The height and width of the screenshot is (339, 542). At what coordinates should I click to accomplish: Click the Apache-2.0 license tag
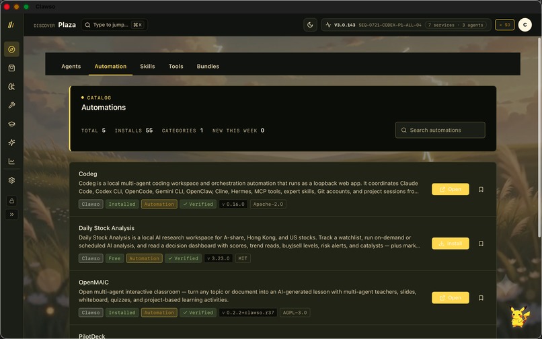(268, 204)
